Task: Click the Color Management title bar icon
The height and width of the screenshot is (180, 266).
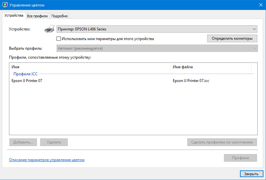Action: coord(5,5)
